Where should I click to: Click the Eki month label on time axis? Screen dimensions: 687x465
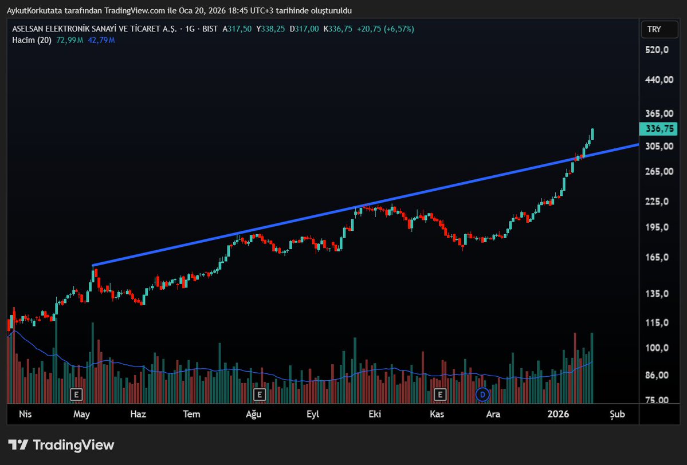(x=375, y=414)
